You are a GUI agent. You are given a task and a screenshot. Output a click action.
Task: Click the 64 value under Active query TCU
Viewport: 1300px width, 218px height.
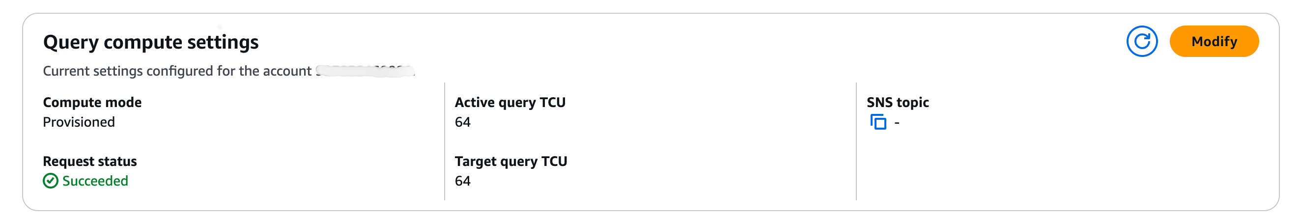463,122
